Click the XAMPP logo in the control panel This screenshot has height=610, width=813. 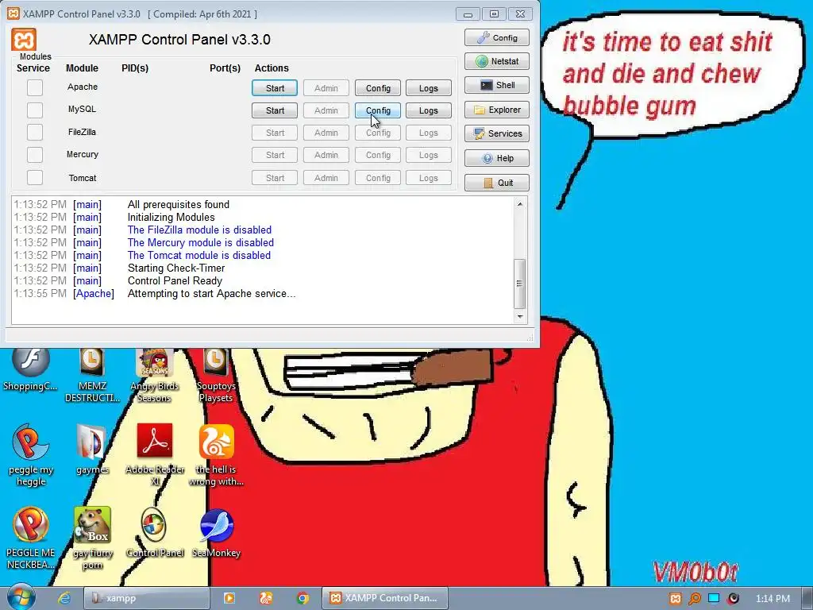point(24,40)
